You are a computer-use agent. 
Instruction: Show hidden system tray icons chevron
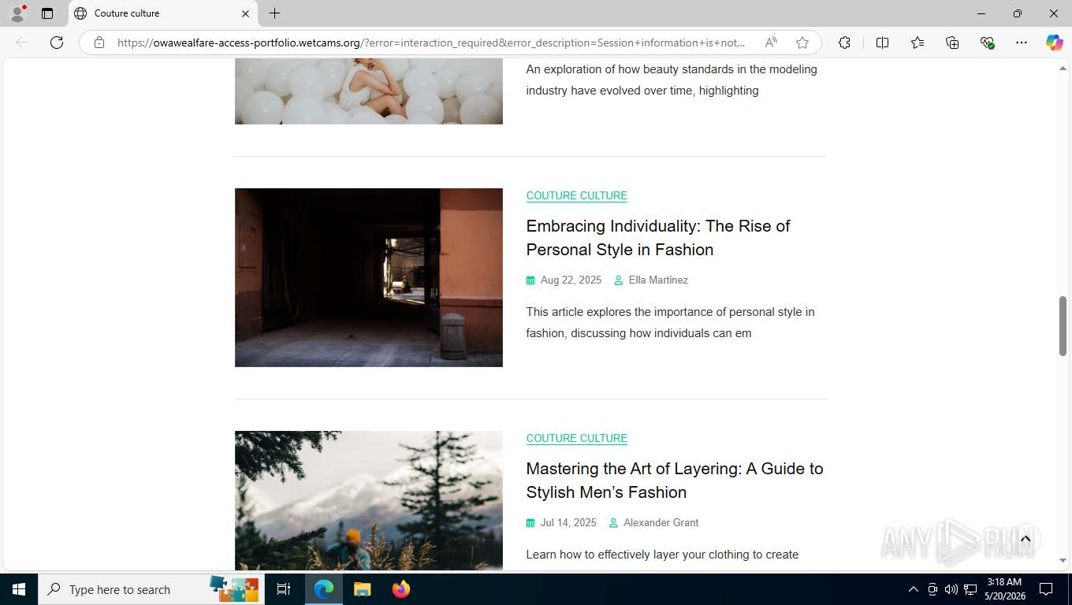pyautogui.click(x=914, y=589)
